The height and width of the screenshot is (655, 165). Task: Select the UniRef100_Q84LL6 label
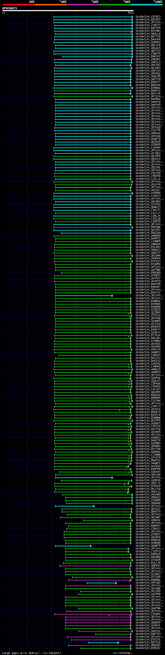(x=148, y=34)
